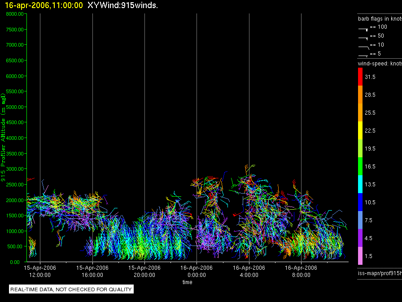Click the yellow 22.5 knots swatch
This screenshot has height=302, width=402.
360,130
